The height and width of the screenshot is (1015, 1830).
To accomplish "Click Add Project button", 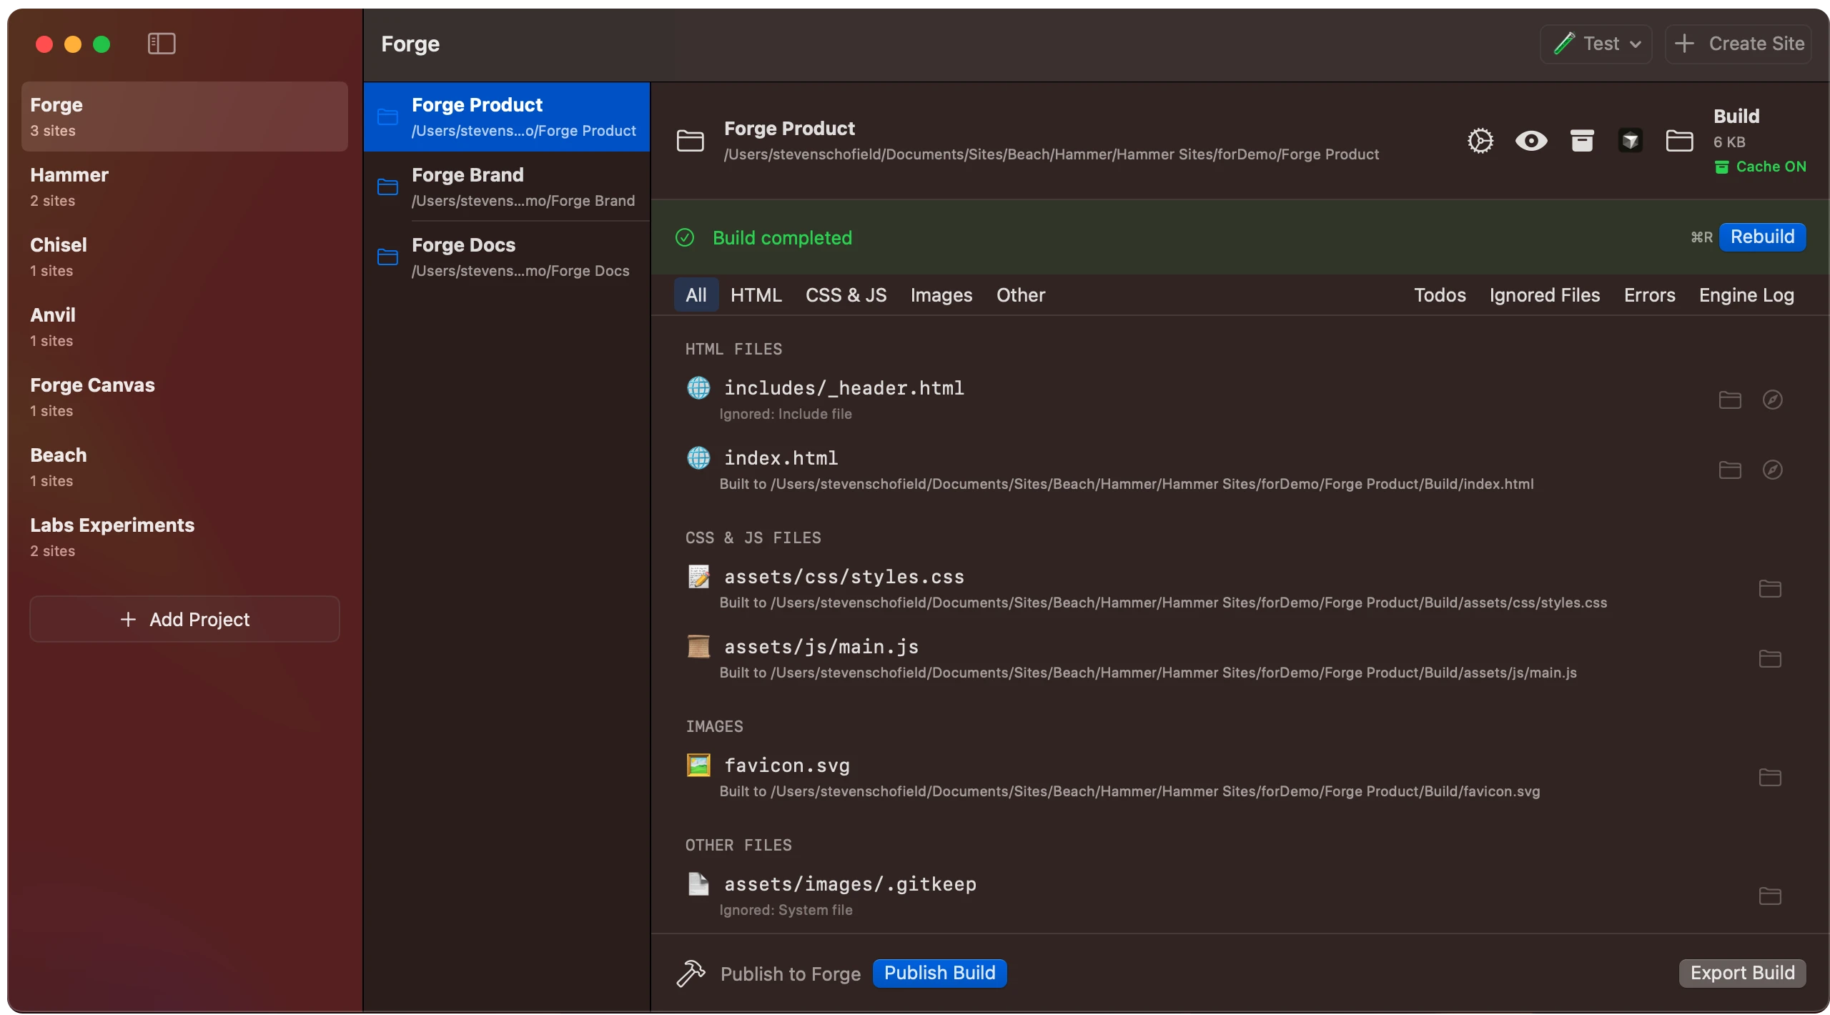I will pos(184,619).
